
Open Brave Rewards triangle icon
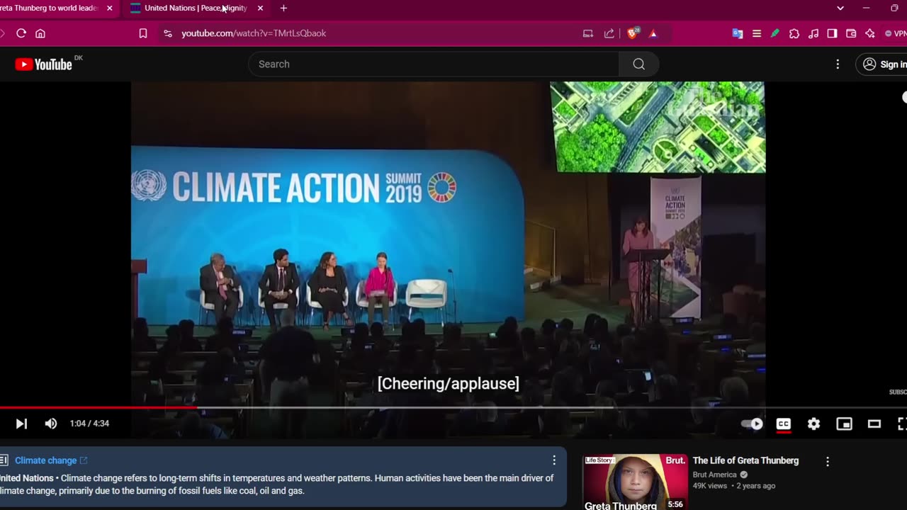[653, 33]
